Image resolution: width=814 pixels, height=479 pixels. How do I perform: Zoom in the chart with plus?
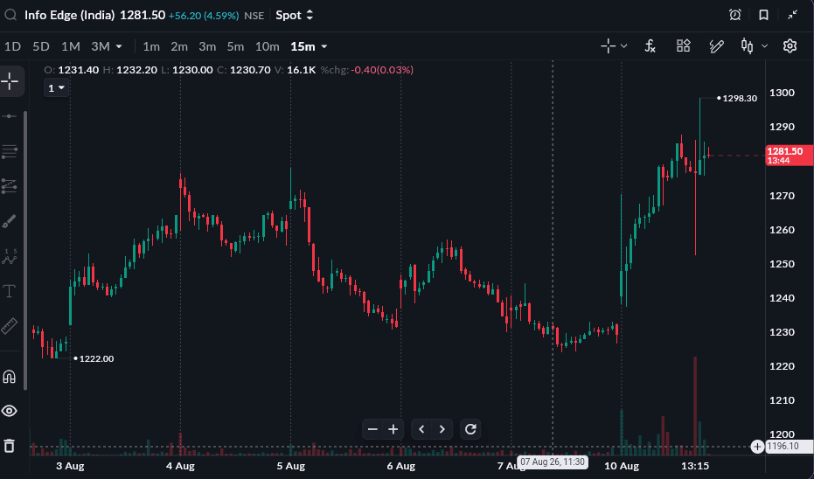[393, 429]
